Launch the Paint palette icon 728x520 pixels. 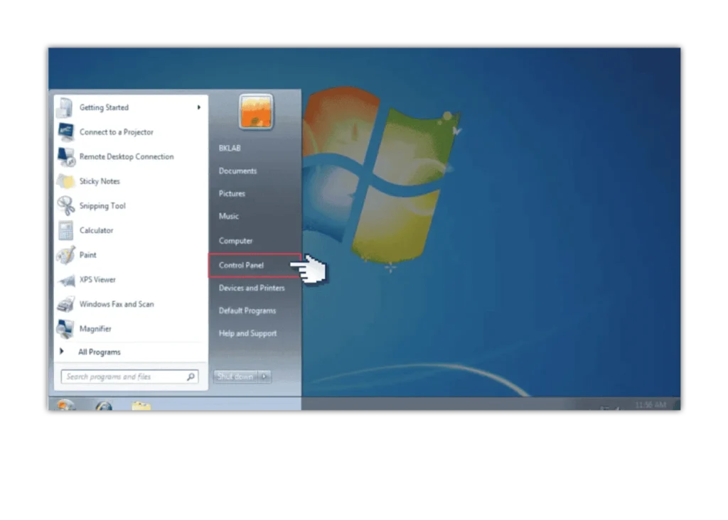(x=65, y=255)
